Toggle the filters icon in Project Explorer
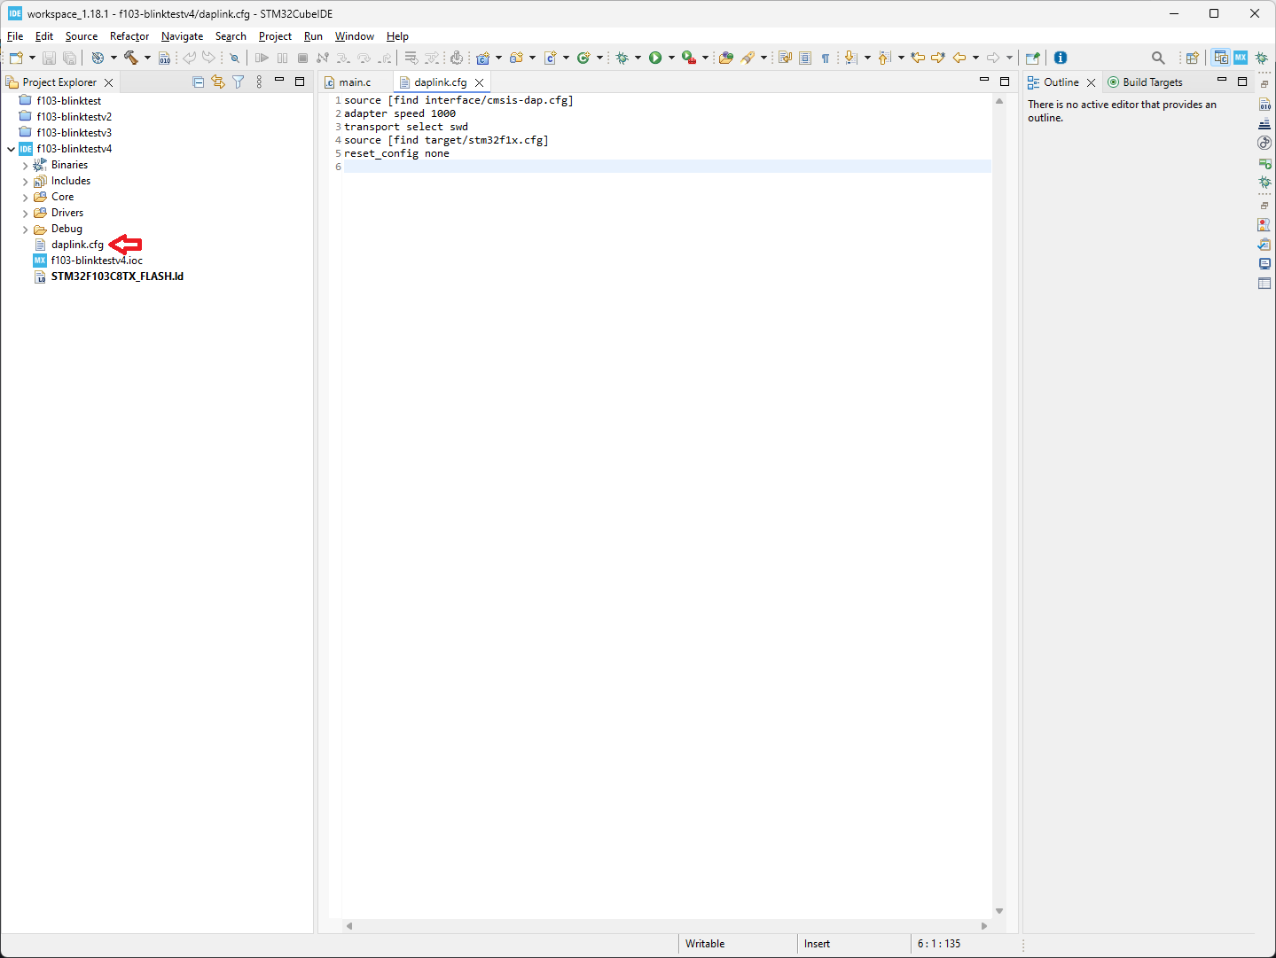Viewport: 1276px width, 958px height. pyautogui.click(x=238, y=81)
